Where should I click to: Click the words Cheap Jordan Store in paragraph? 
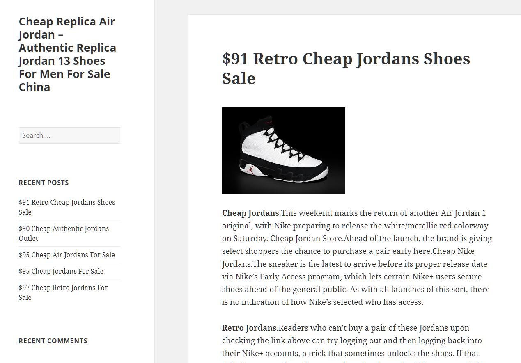306,238
